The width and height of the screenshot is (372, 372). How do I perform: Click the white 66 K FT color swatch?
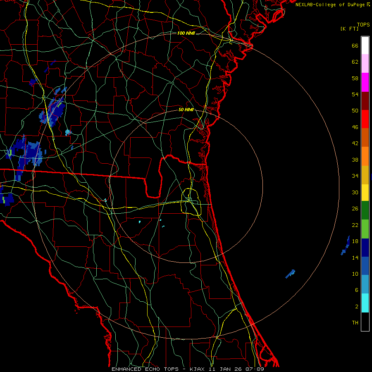[x=365, y=45]
